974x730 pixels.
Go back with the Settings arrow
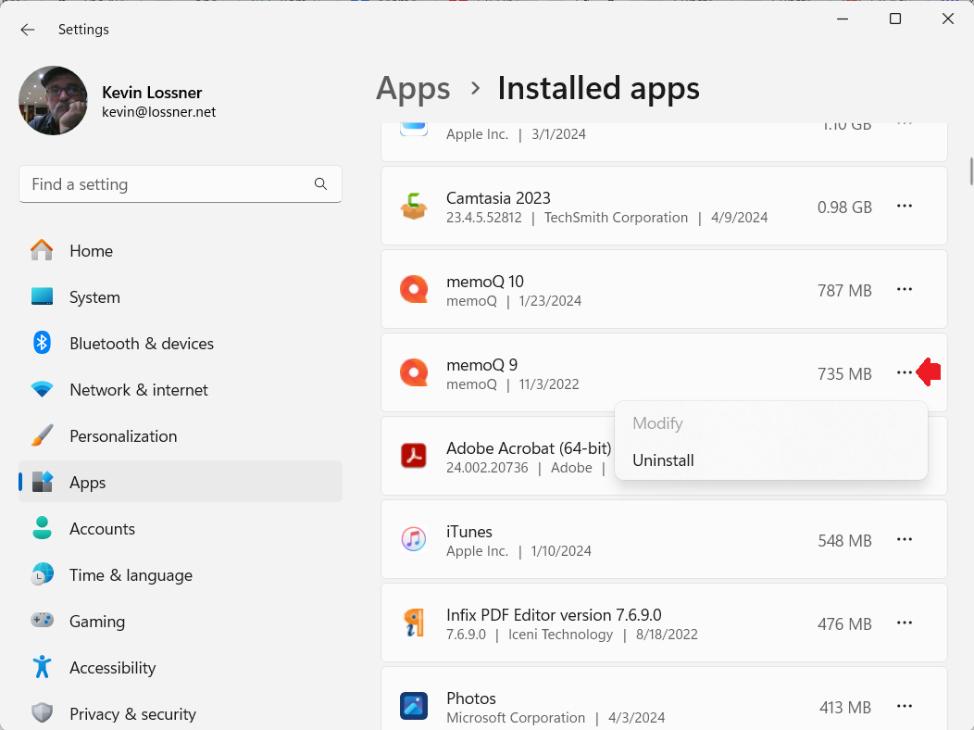(28, 30)
